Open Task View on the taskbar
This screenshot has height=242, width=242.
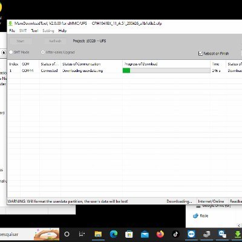(82, 234)
